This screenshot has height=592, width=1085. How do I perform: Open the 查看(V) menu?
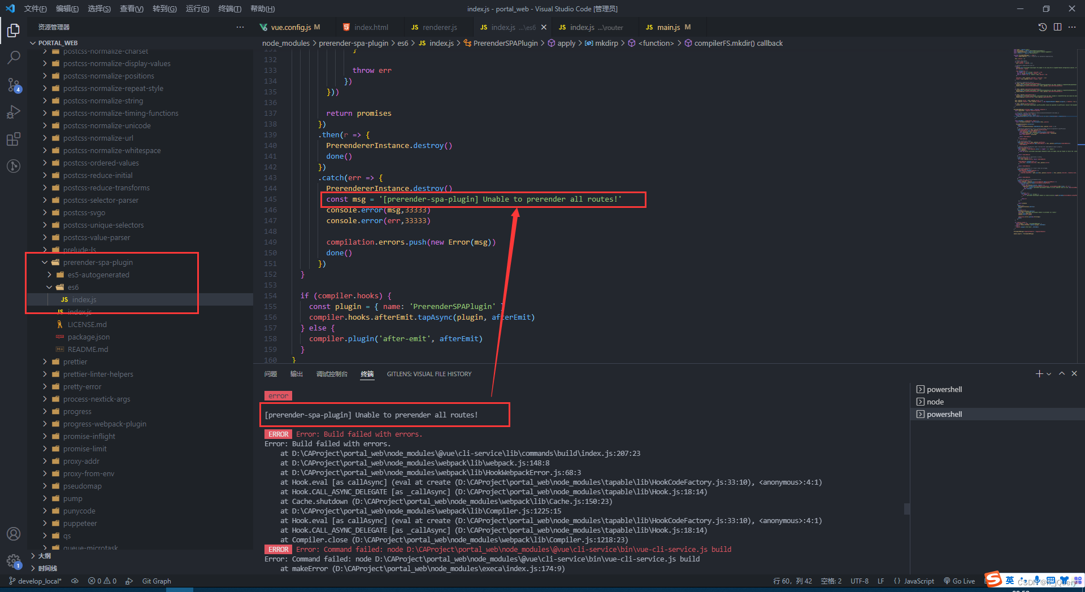point(132,8)
